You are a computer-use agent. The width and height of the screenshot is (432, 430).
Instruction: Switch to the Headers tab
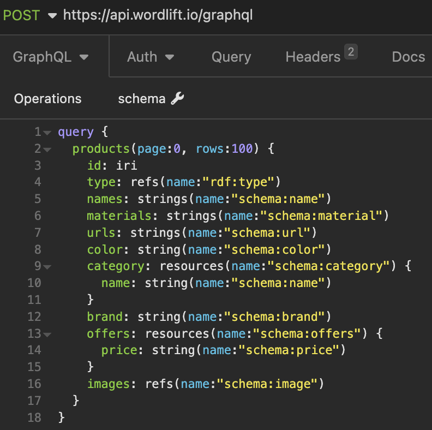[x=321, y=55]
